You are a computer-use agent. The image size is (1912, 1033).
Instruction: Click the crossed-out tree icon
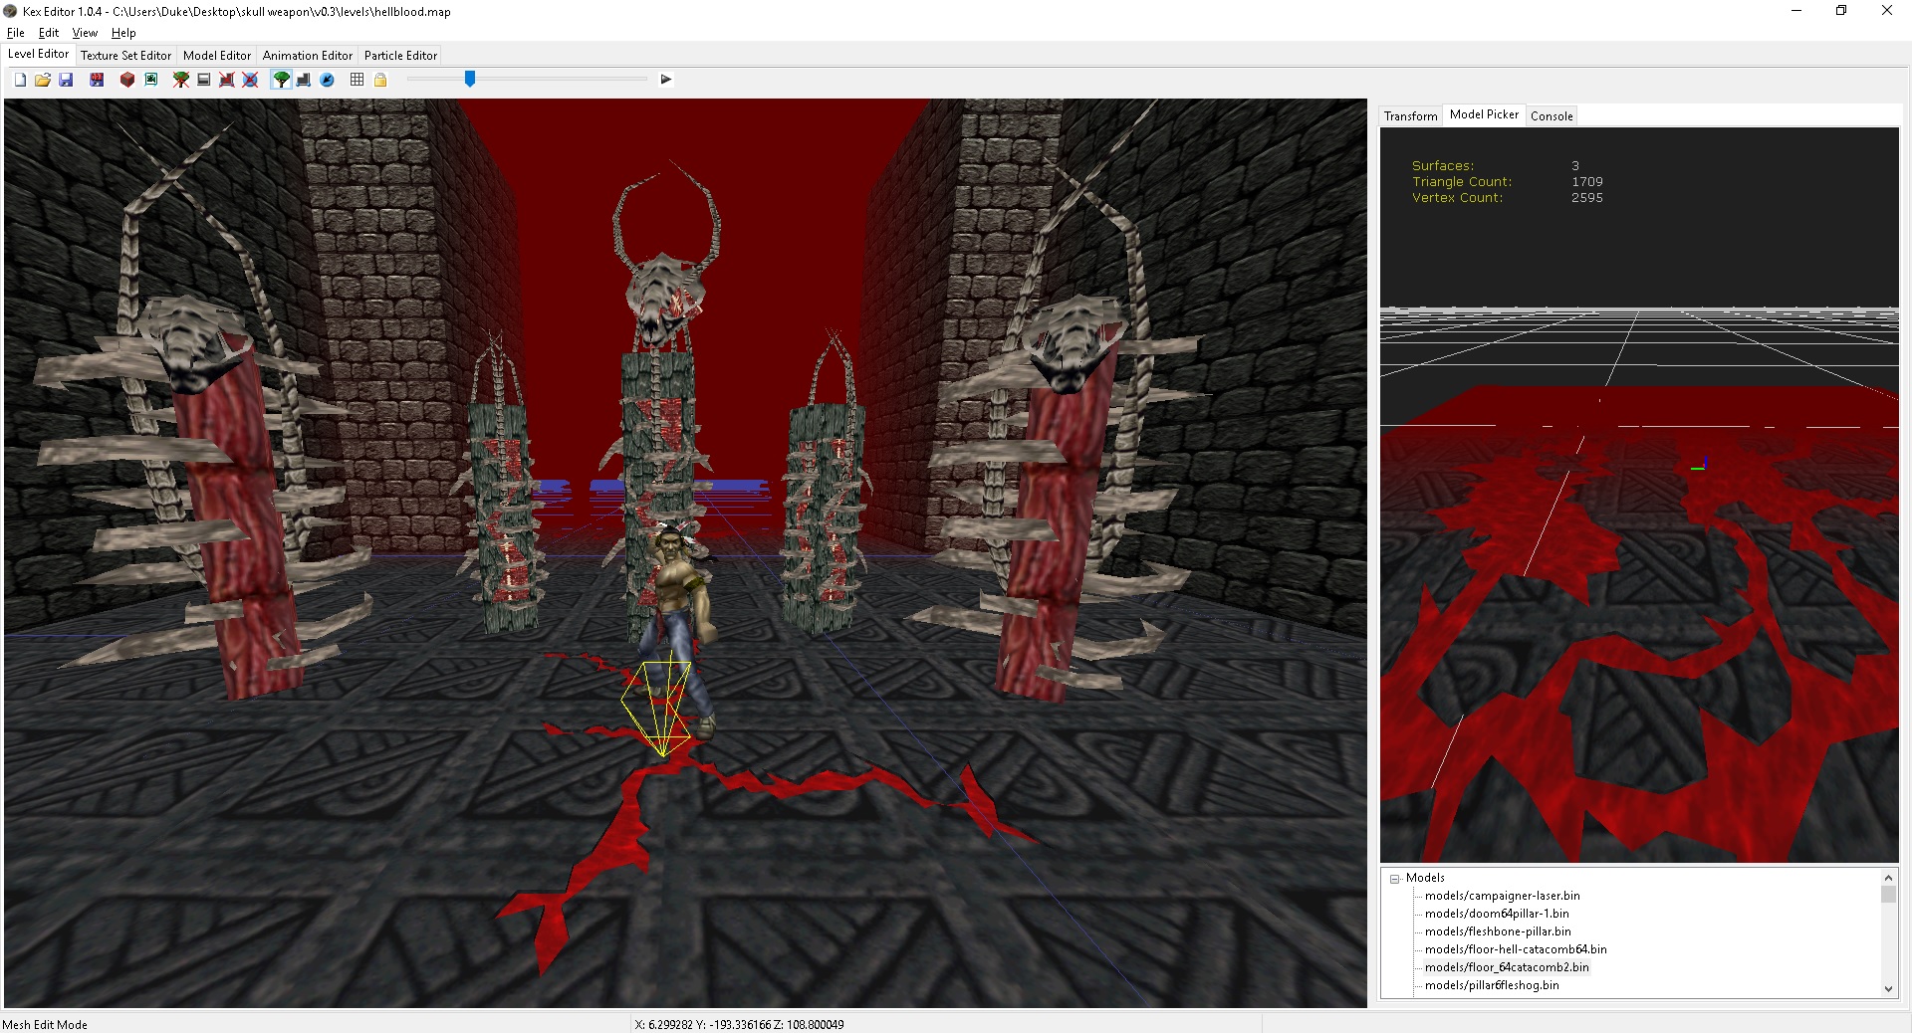(180, 80)
